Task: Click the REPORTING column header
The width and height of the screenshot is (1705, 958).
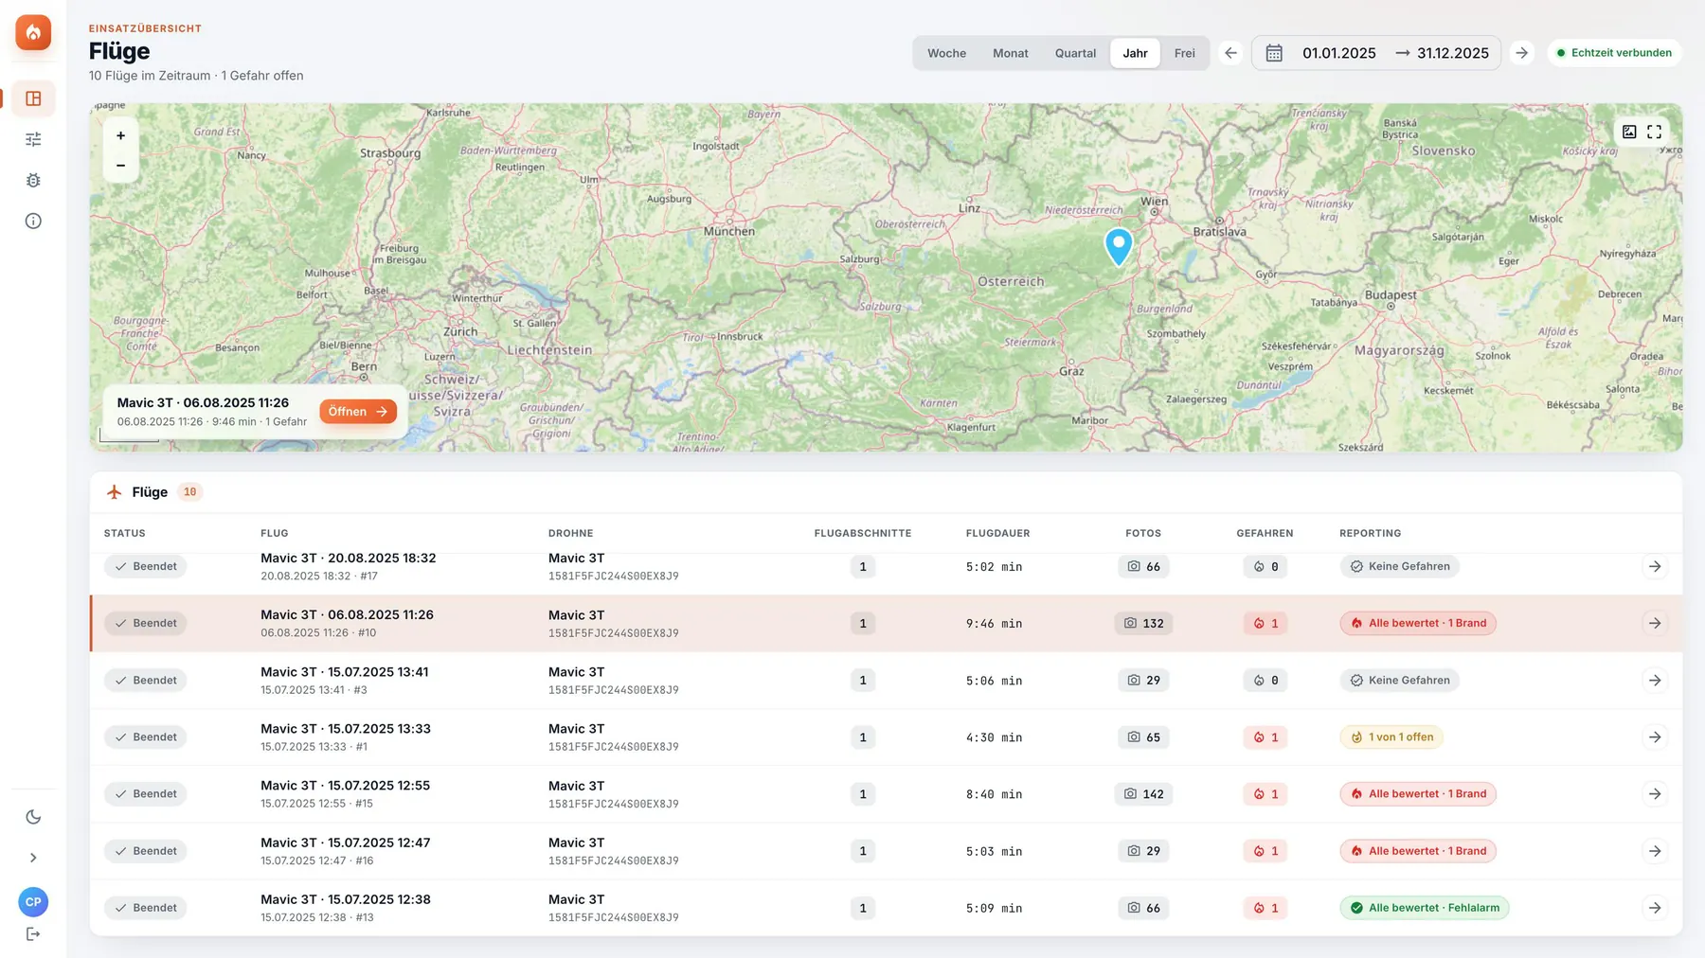Action: [1370, 533]
